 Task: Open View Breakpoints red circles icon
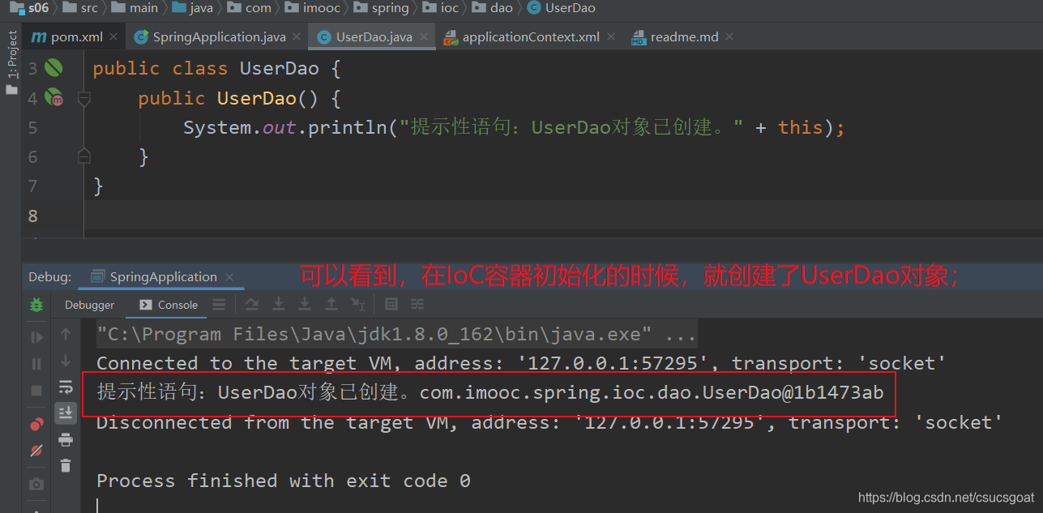click(x=36, y=424)
